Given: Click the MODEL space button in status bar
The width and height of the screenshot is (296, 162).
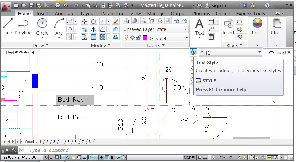Looking at the screenshot, I should pos(190,157).
